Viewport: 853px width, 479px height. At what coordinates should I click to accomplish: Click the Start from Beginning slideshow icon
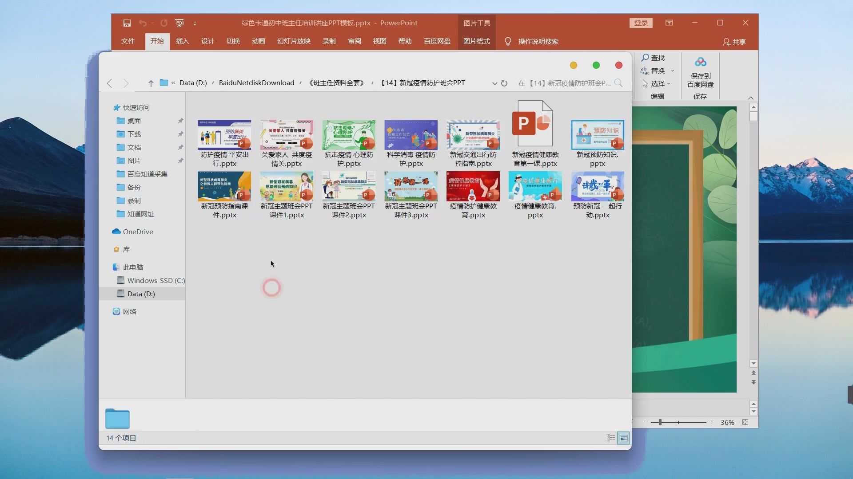[x=179, y=23]
